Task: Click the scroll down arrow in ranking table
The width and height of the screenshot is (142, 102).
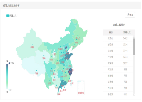Action: [x=134, y=94]
